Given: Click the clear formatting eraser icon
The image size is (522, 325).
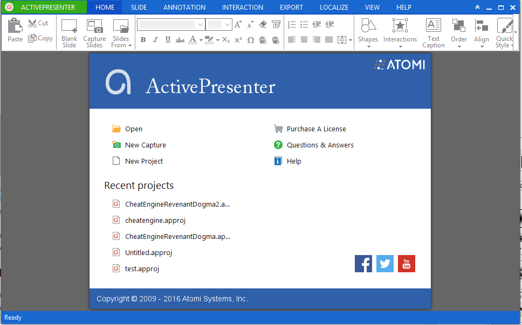Looking at the screenshot, I should click(x=263, y=24).
